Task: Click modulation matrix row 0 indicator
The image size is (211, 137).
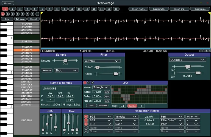Action: (86, 116)
